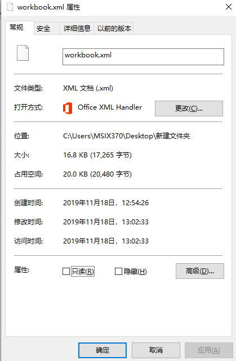Click the 只读(R) checkbox label text

83,272
